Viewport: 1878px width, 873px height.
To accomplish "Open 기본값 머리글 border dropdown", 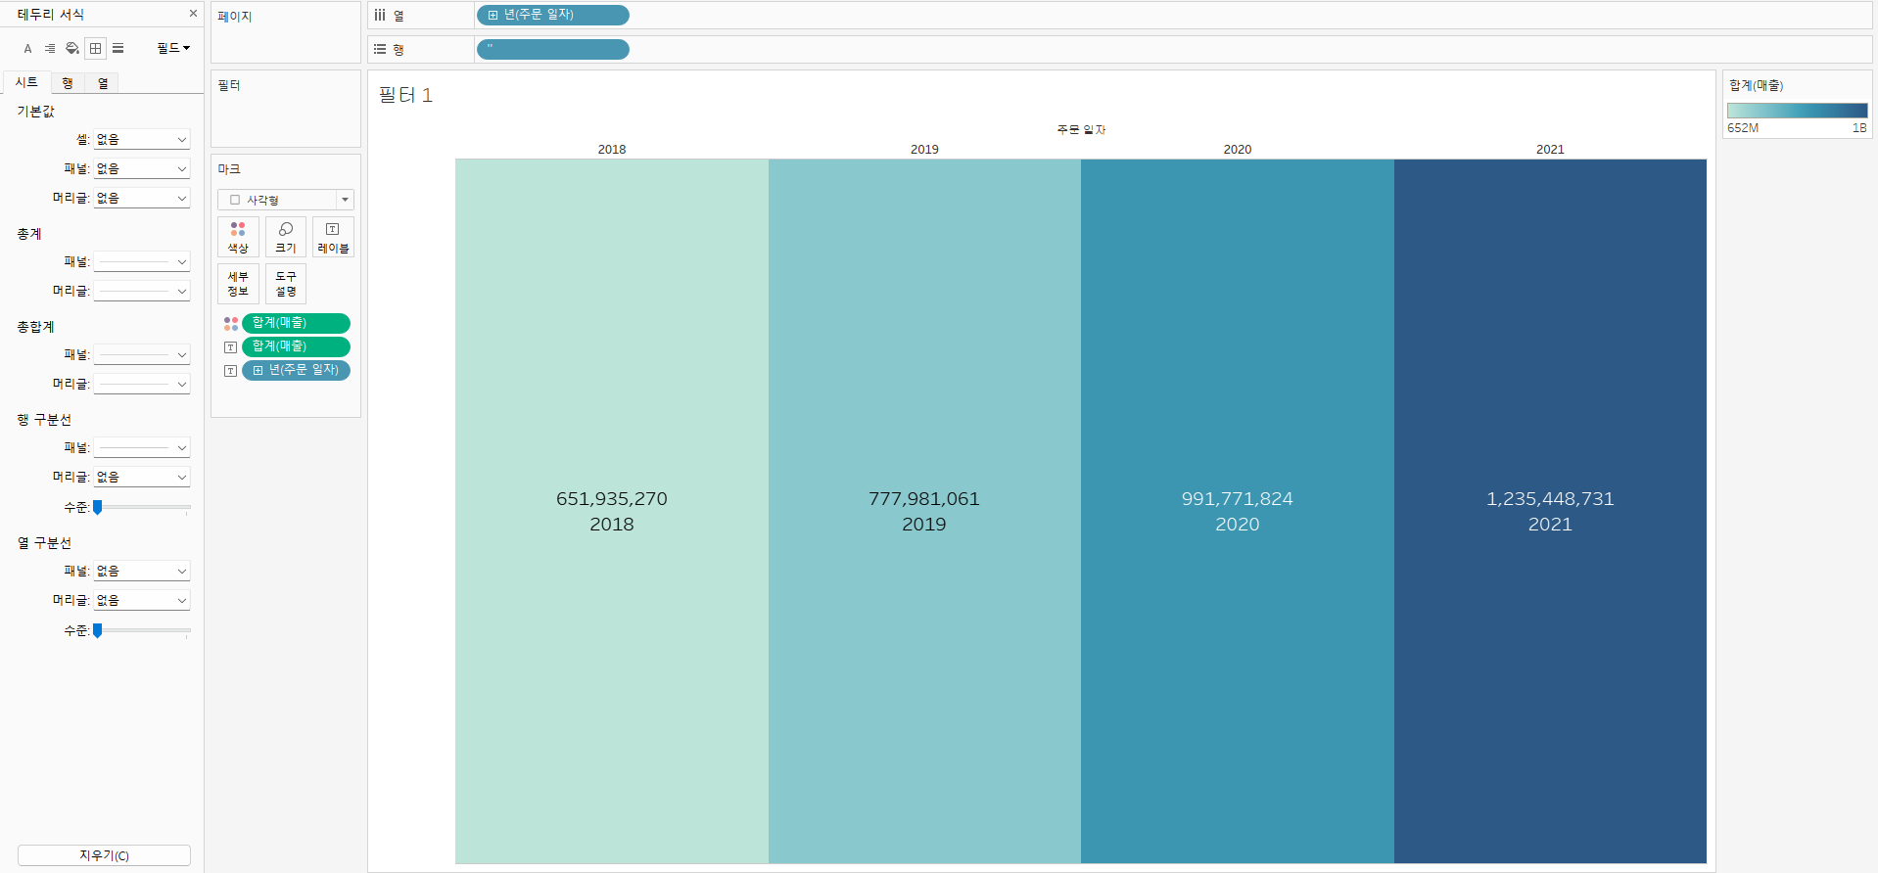I will pyautogui.click(x=141, y=199).
